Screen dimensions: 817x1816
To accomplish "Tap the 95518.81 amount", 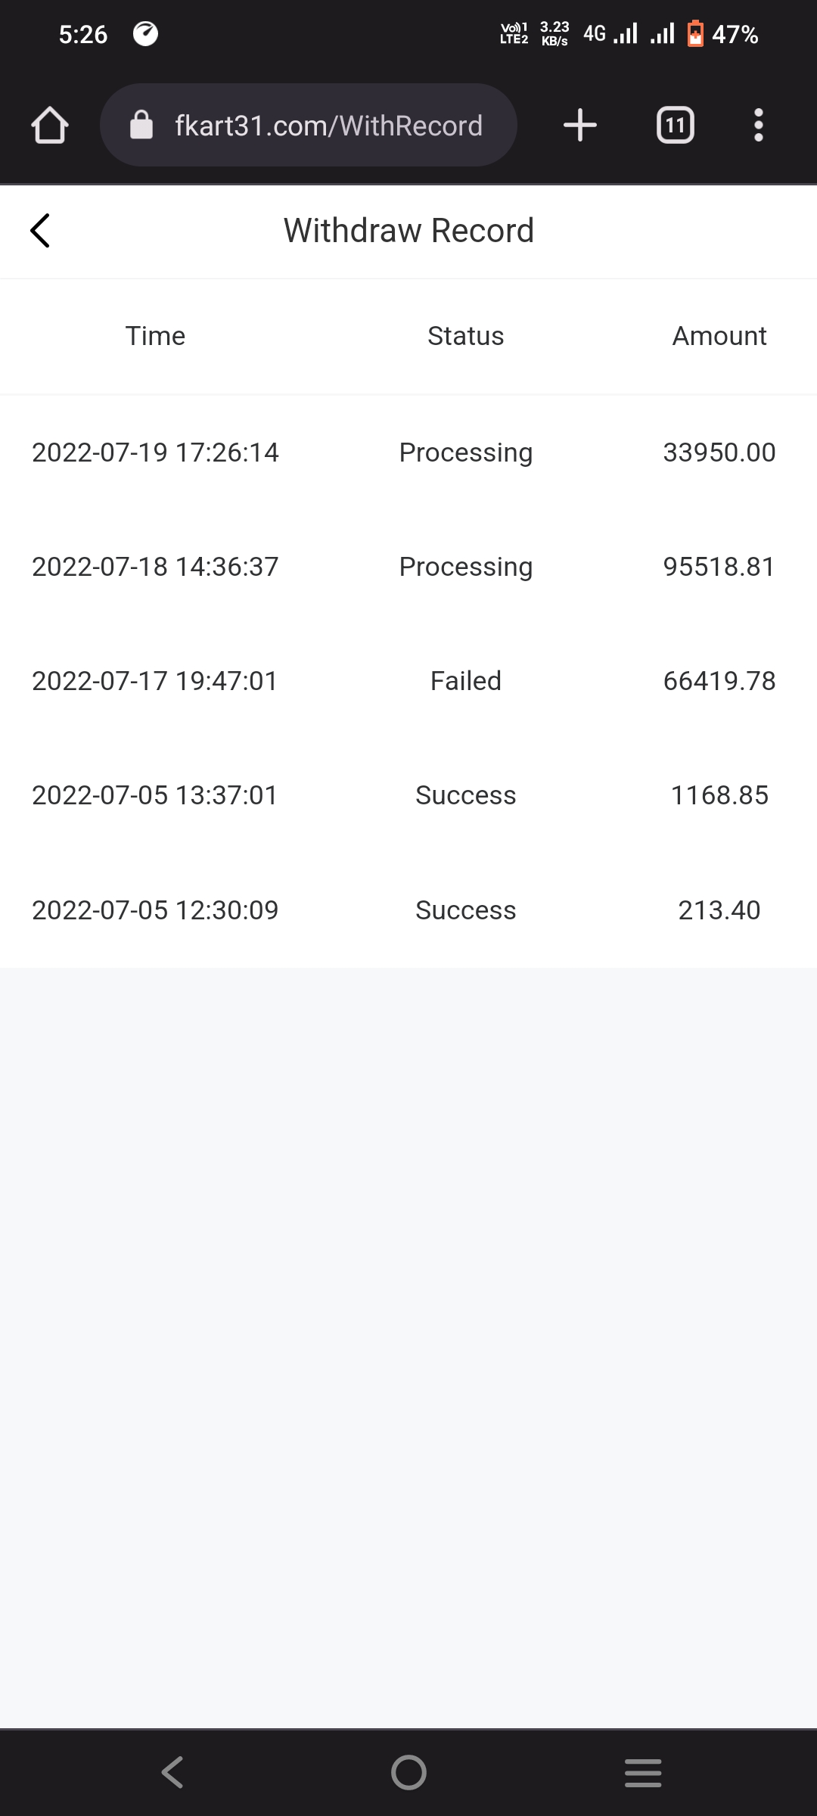I will (x=719, y=567).
